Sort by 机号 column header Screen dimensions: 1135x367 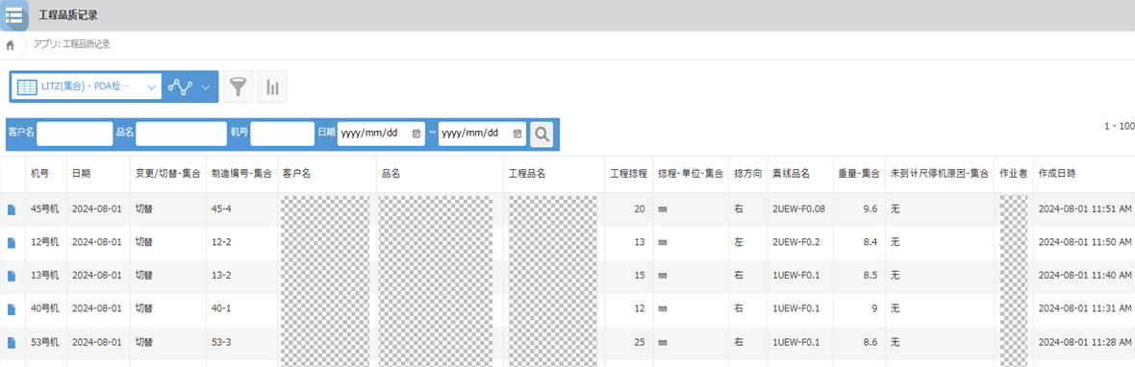click(x=39, y=174)
